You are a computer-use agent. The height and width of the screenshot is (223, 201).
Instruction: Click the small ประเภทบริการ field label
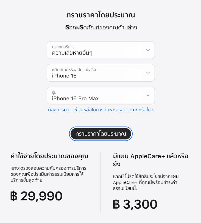[63, 47]
